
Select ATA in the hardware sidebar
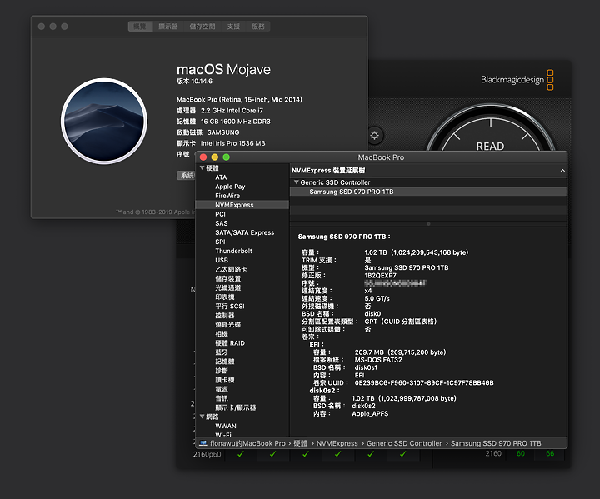click(x=221, y=177)
